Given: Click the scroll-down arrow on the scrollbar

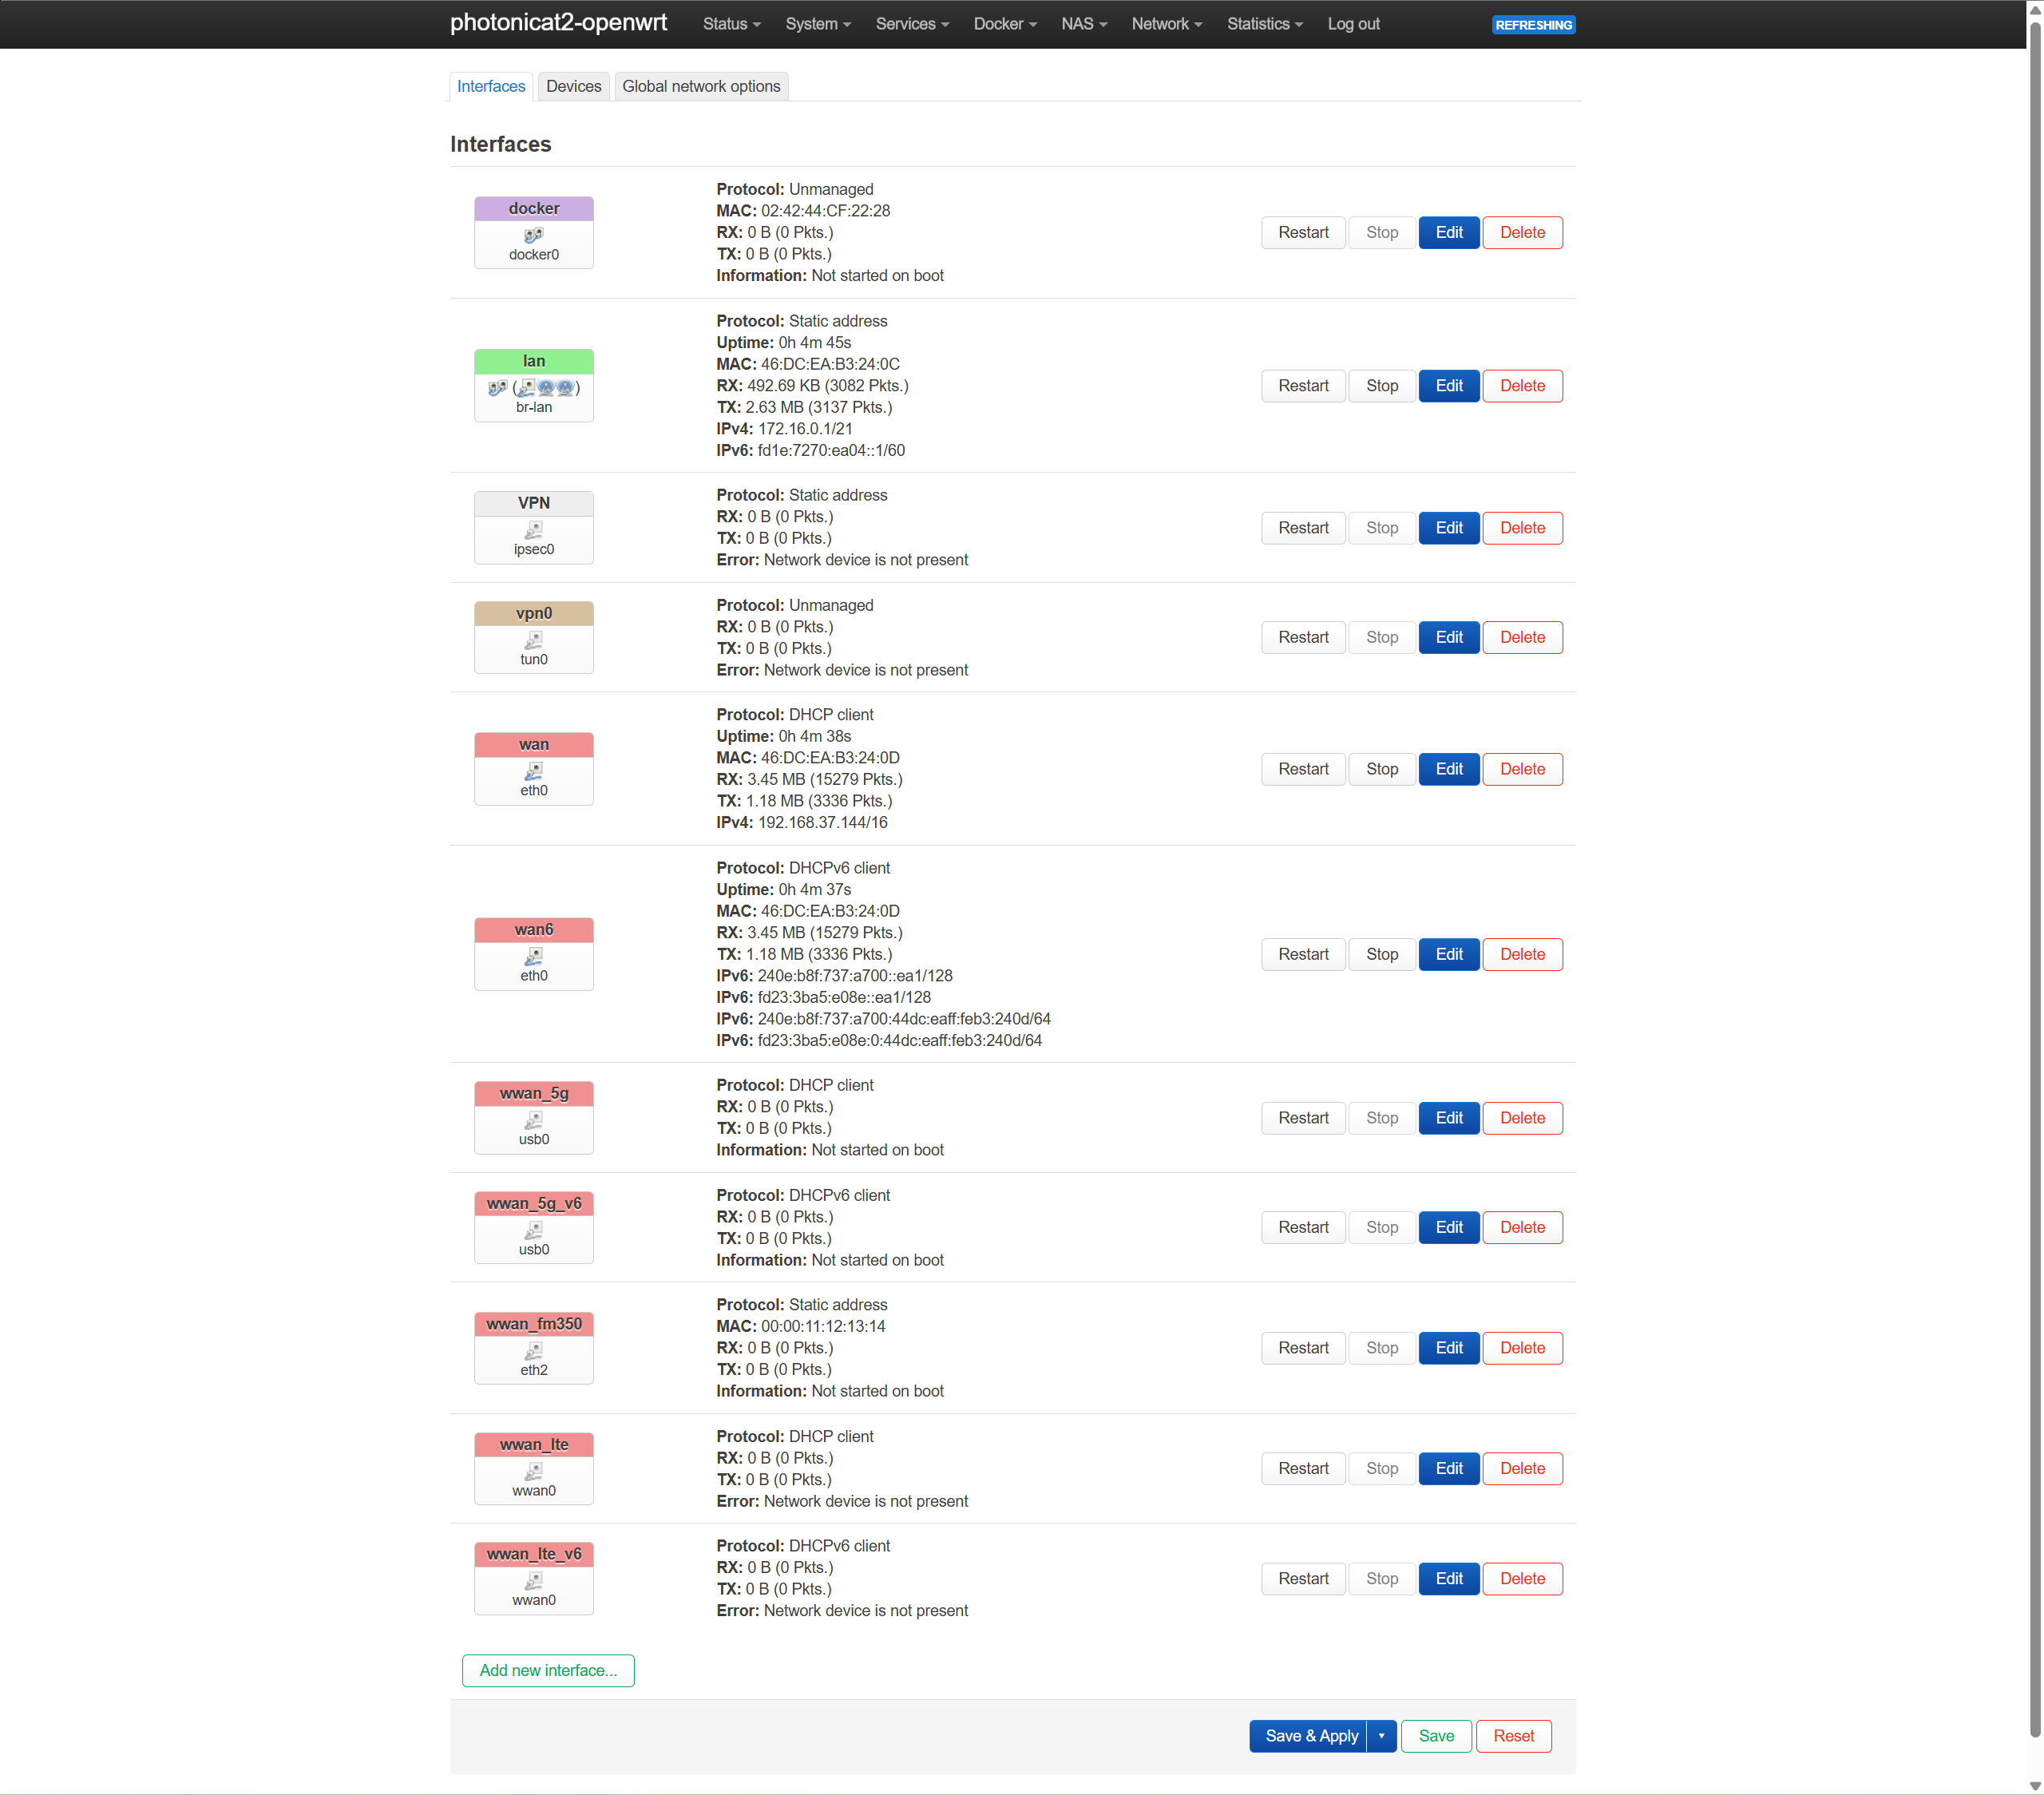Looking at the screenshot, I should pyautogui.click(x=2035, y=1784).
